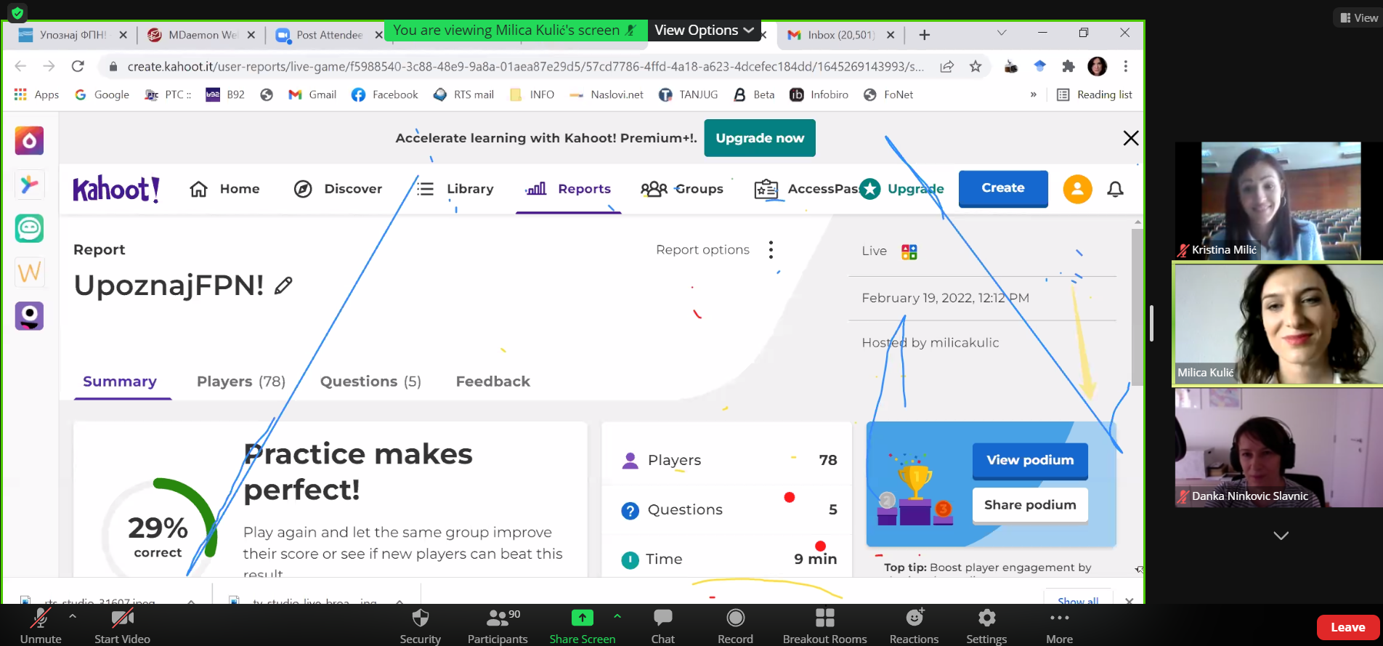Expand share options arrow next to Share Screen
The height and width of the screenshot is (646, 1383).
[x=617, y=615]
